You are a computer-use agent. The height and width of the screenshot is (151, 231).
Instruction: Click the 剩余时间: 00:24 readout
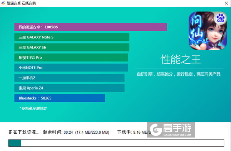pyautogui.click(x=58, y=132)
